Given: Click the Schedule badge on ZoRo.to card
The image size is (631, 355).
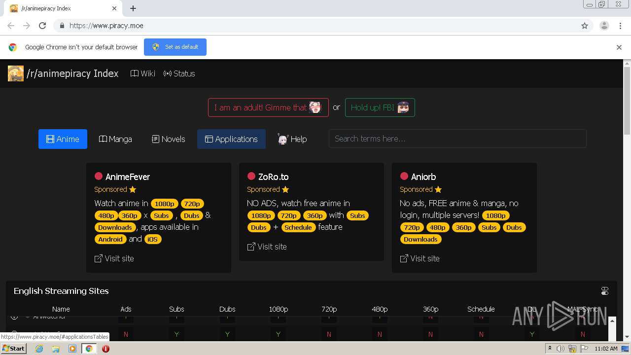Looking at the screenshot, I should pos(298,227).
